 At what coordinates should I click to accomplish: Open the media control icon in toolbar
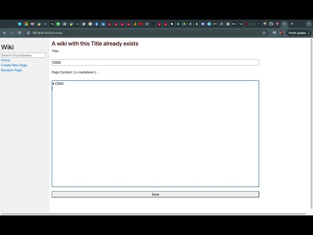tap(274, 33)
